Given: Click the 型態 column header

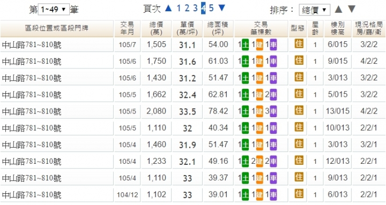Looking at the screenshot, I should pos(298,28).
